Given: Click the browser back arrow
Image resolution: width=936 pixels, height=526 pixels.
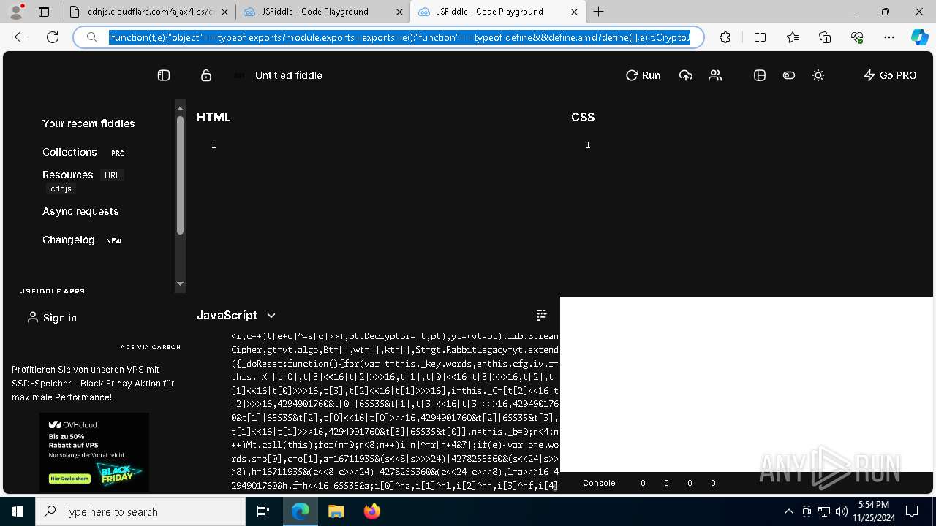Looking at the screenshot, I should click(20, 37).
